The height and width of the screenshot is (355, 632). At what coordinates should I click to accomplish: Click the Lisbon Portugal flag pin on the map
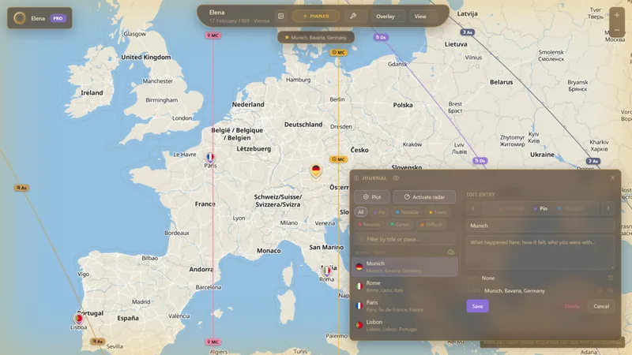pos(78,319)
